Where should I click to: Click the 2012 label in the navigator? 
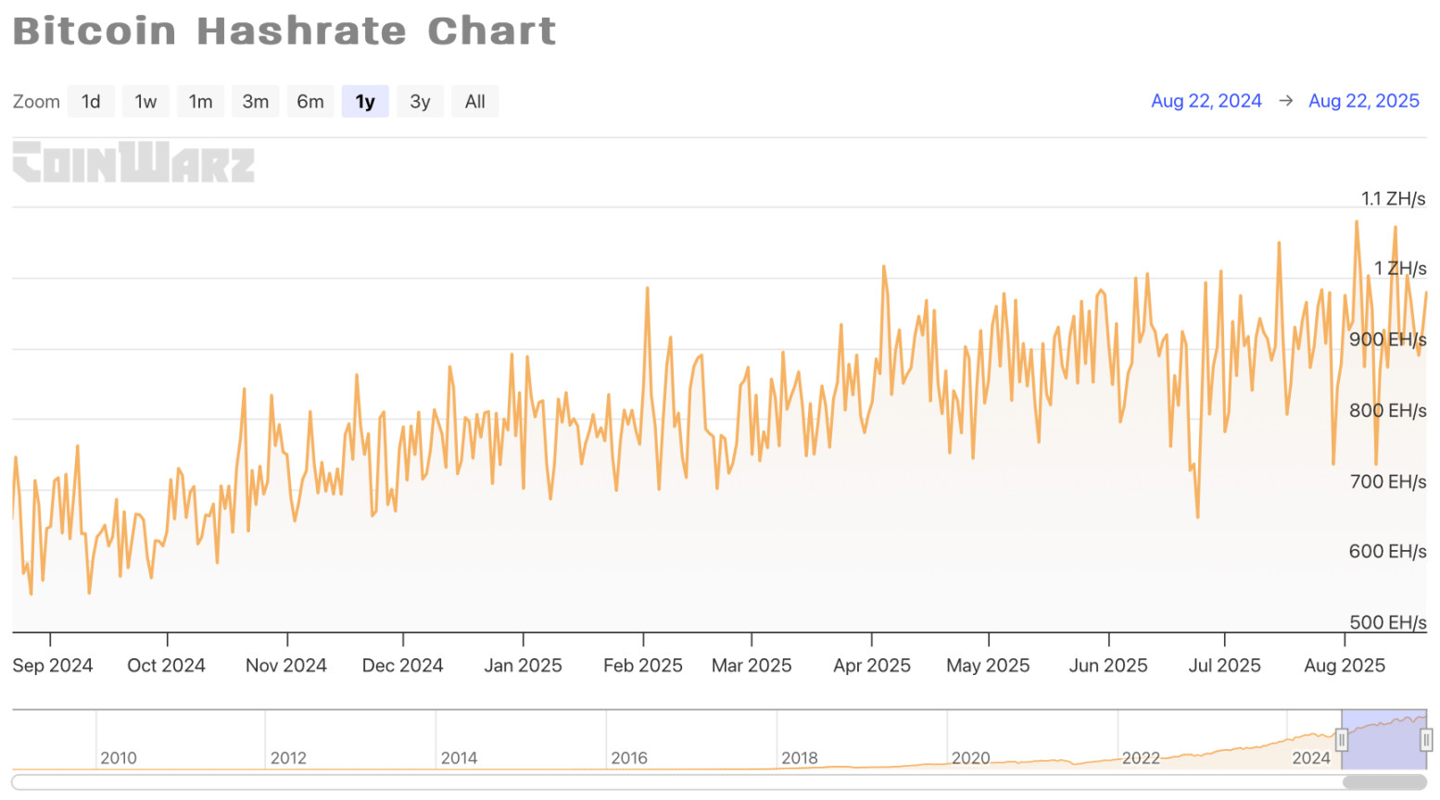pos(288,757)
